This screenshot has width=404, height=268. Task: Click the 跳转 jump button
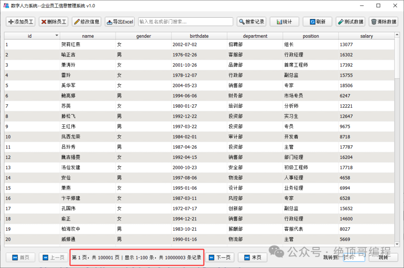(x=383, y=258)
